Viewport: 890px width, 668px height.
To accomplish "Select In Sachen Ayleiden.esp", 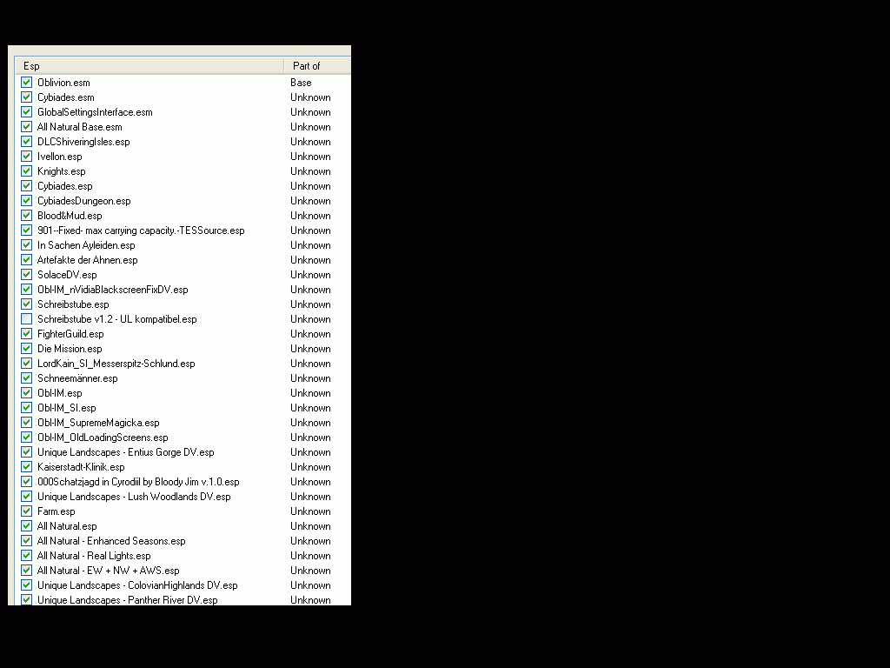I will coord(86,244).
